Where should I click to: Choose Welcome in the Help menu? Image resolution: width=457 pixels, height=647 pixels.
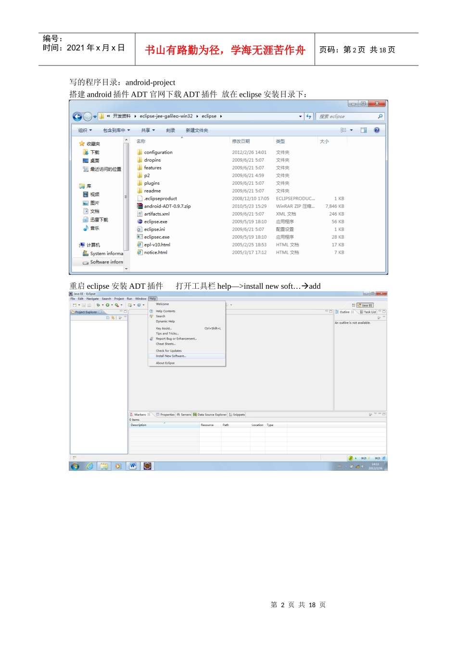click(162, 304)
